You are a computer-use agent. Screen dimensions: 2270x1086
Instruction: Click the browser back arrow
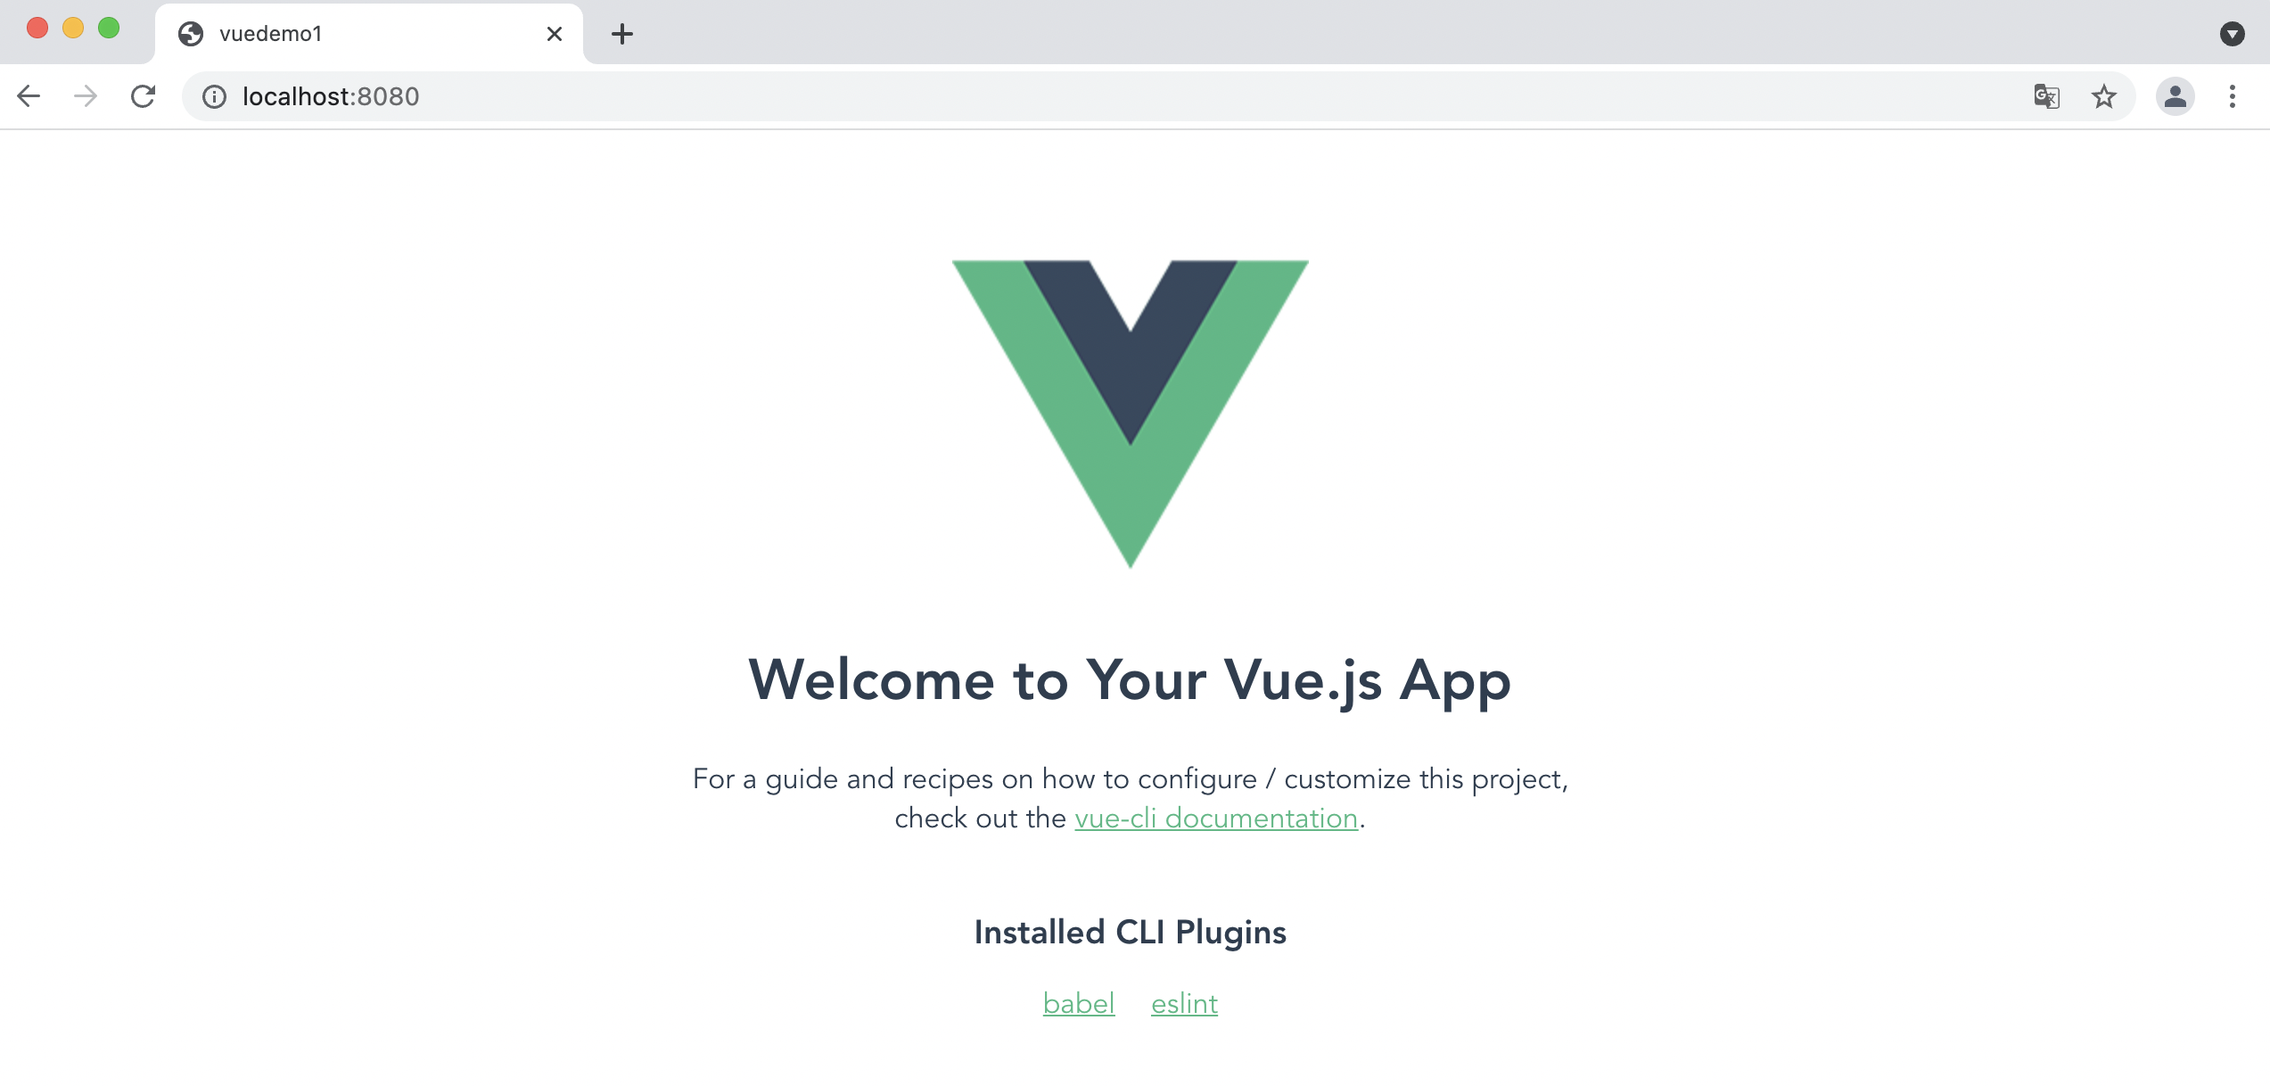pyautogui.click(x=29, y=96)
